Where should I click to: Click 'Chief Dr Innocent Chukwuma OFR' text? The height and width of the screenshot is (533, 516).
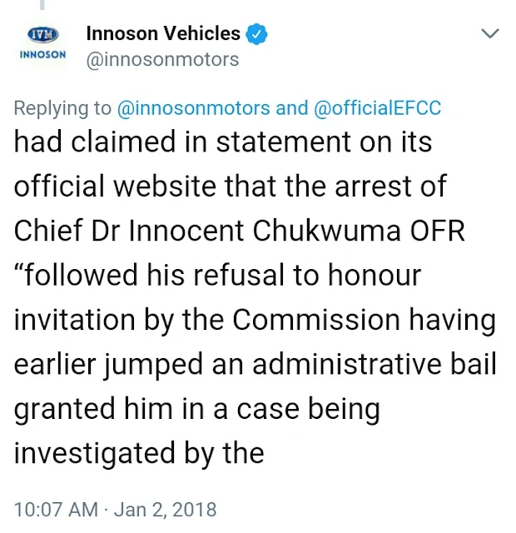coord(239,231)
